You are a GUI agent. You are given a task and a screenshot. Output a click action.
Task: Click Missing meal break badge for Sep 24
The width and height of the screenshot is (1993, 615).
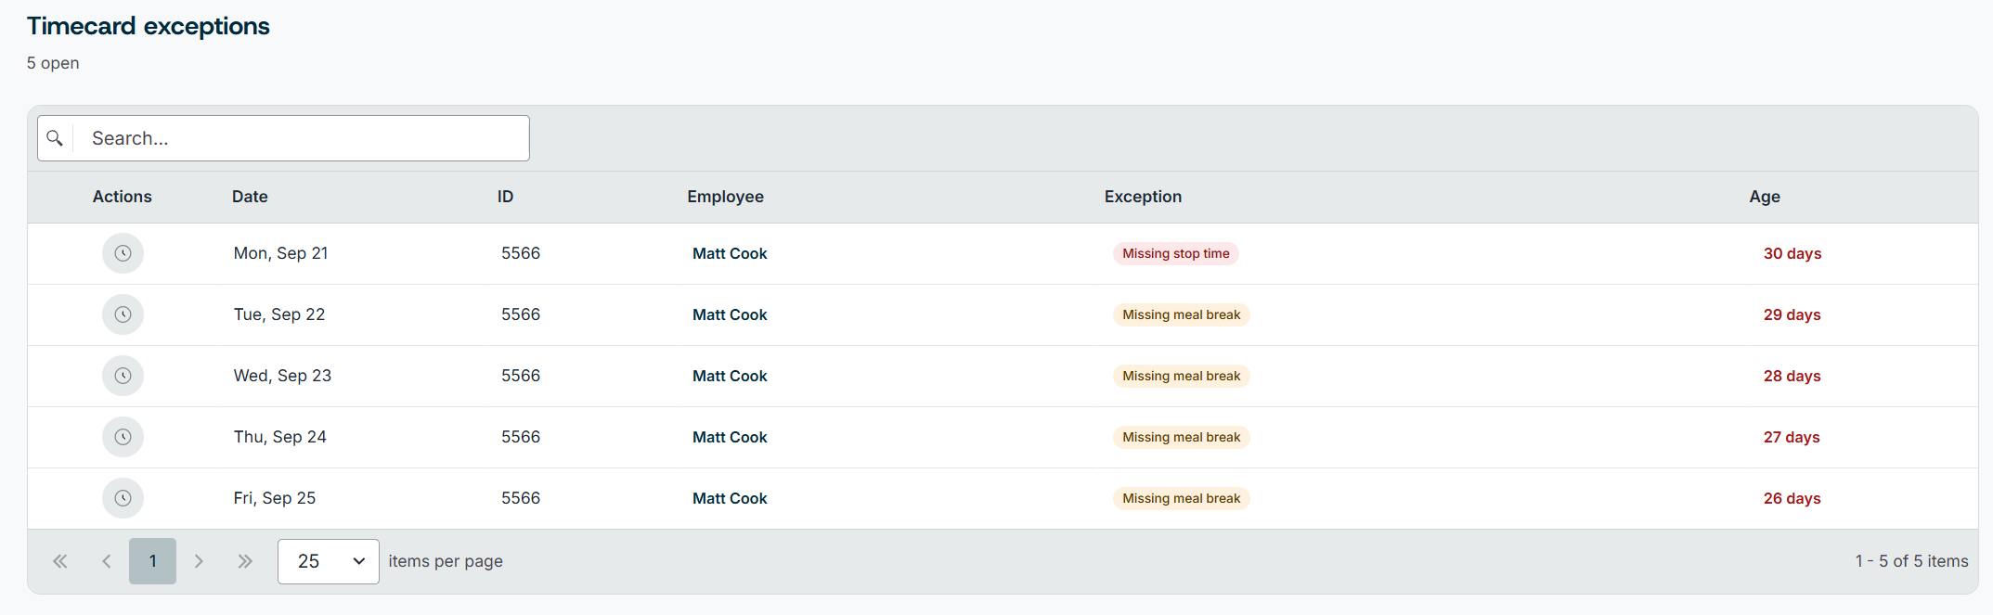click(x=1181, y=437)
